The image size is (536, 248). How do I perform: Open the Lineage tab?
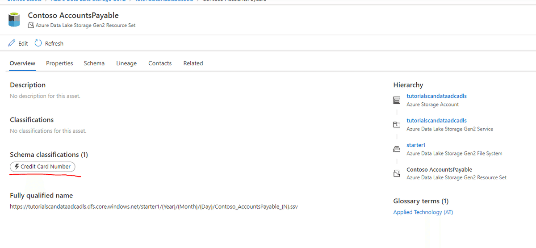[126, 63]
